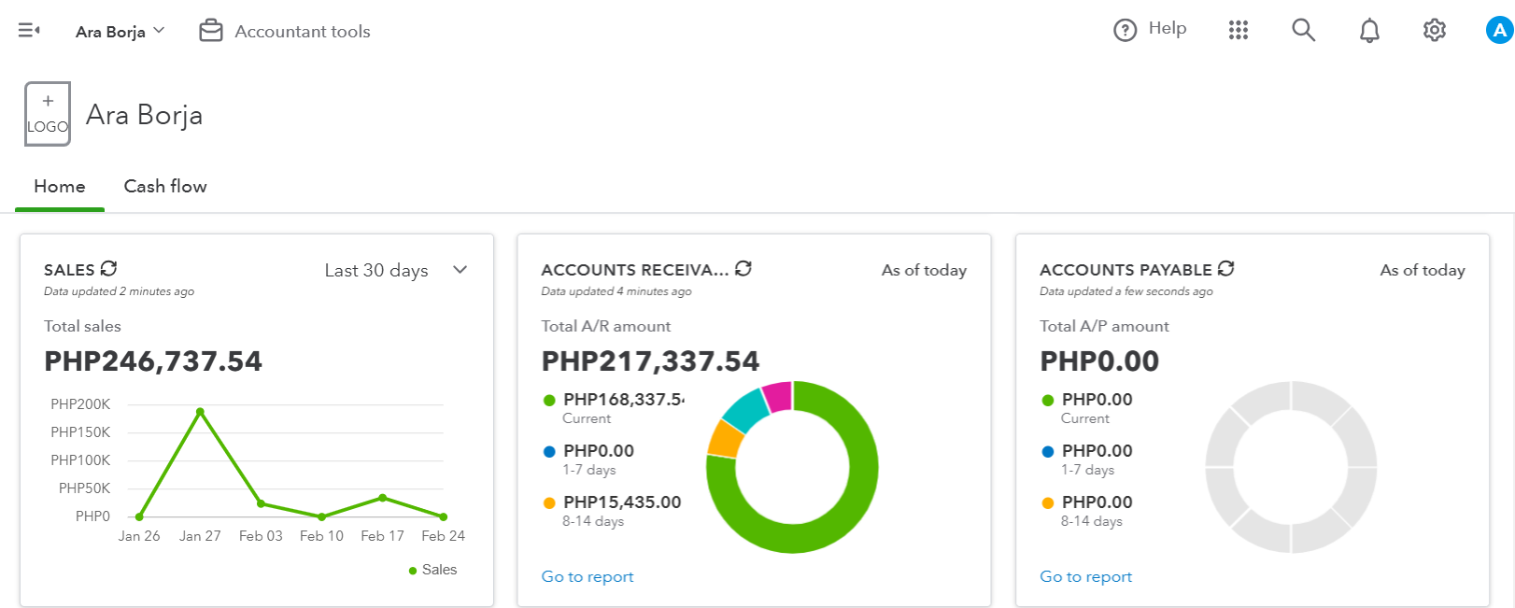Add a company logo

[x=48, y=114]
